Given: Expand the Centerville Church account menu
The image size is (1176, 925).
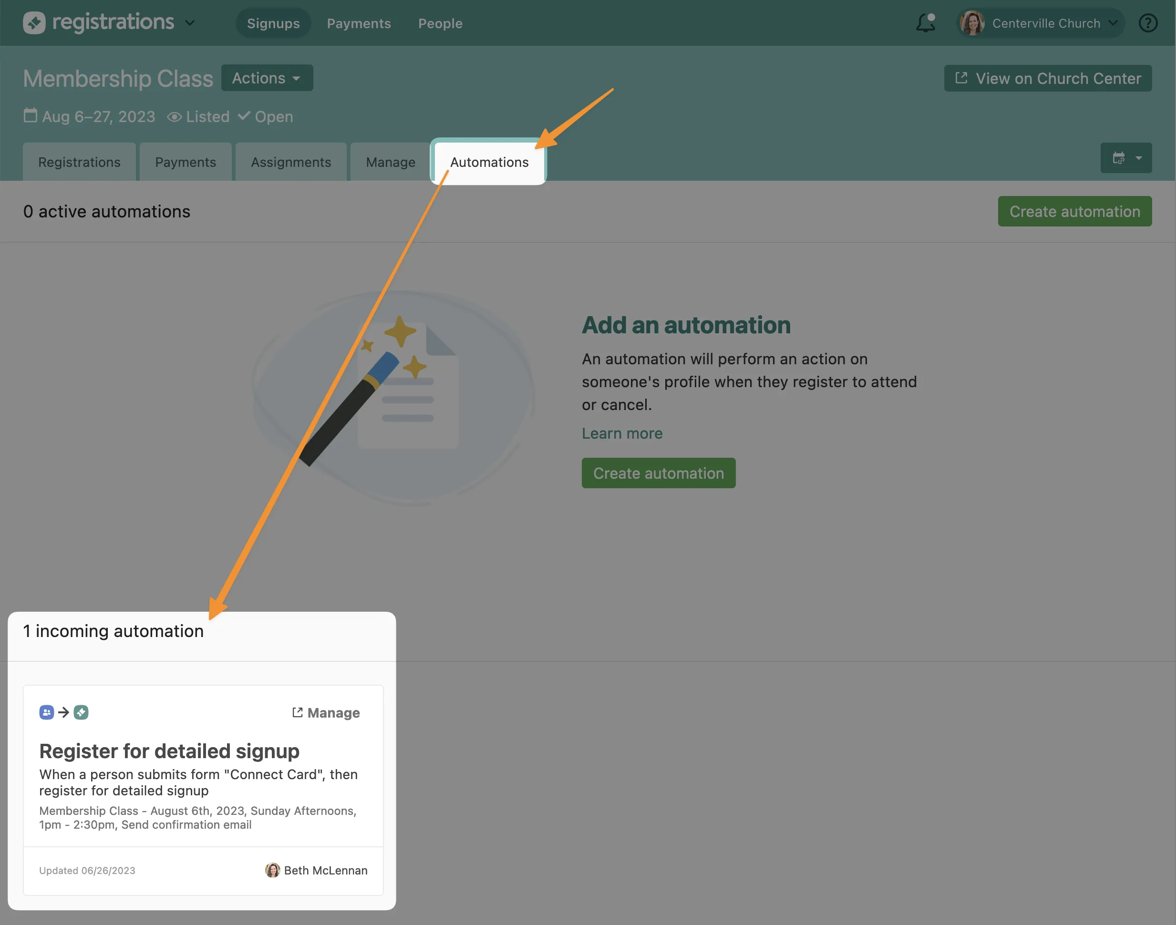Looking at the screenshot, I should tap(1113, 23).
